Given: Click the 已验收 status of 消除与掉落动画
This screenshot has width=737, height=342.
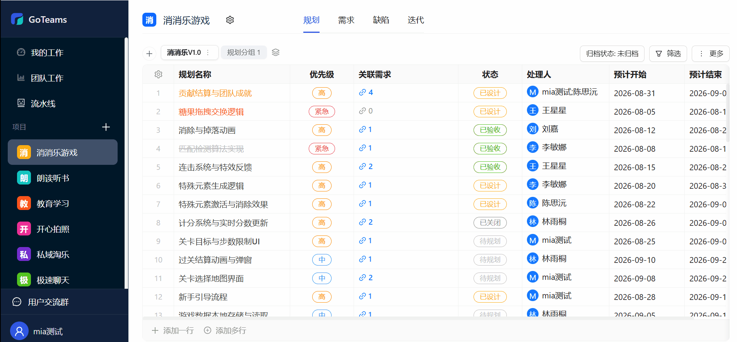Looking at the screenshot, I should [x=490, y=130].
